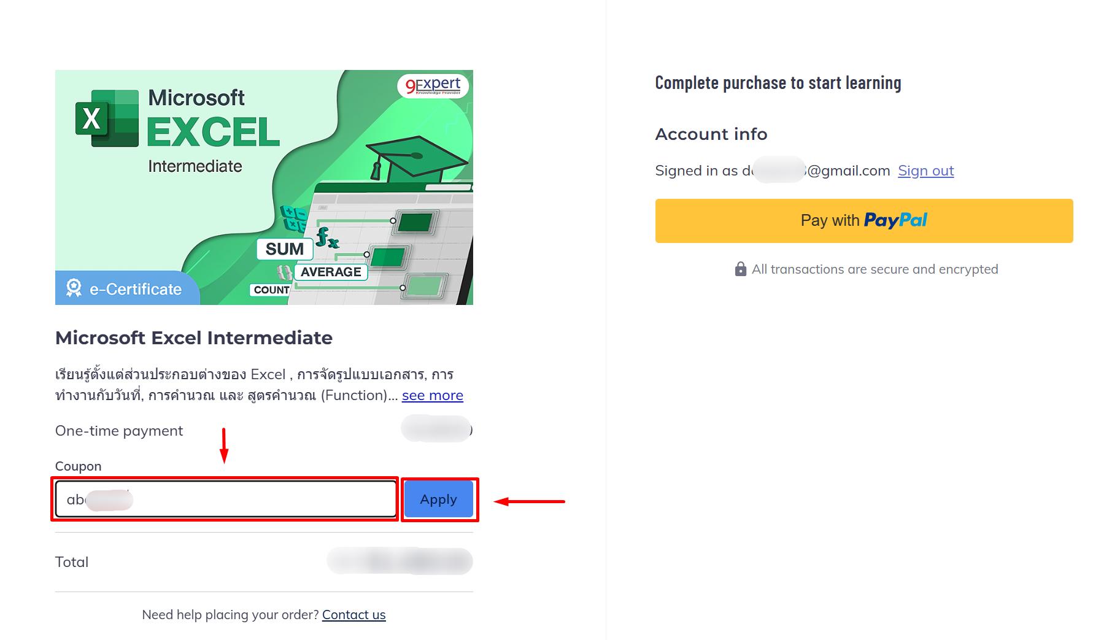This screenshot has height=640, width=1093.
Task: Click the One-time payment price amount
Action: (x=436, y=429)
